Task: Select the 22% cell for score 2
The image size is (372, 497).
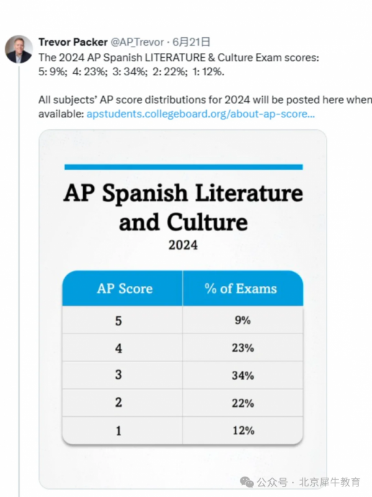Action: click(x=243, y=403)
